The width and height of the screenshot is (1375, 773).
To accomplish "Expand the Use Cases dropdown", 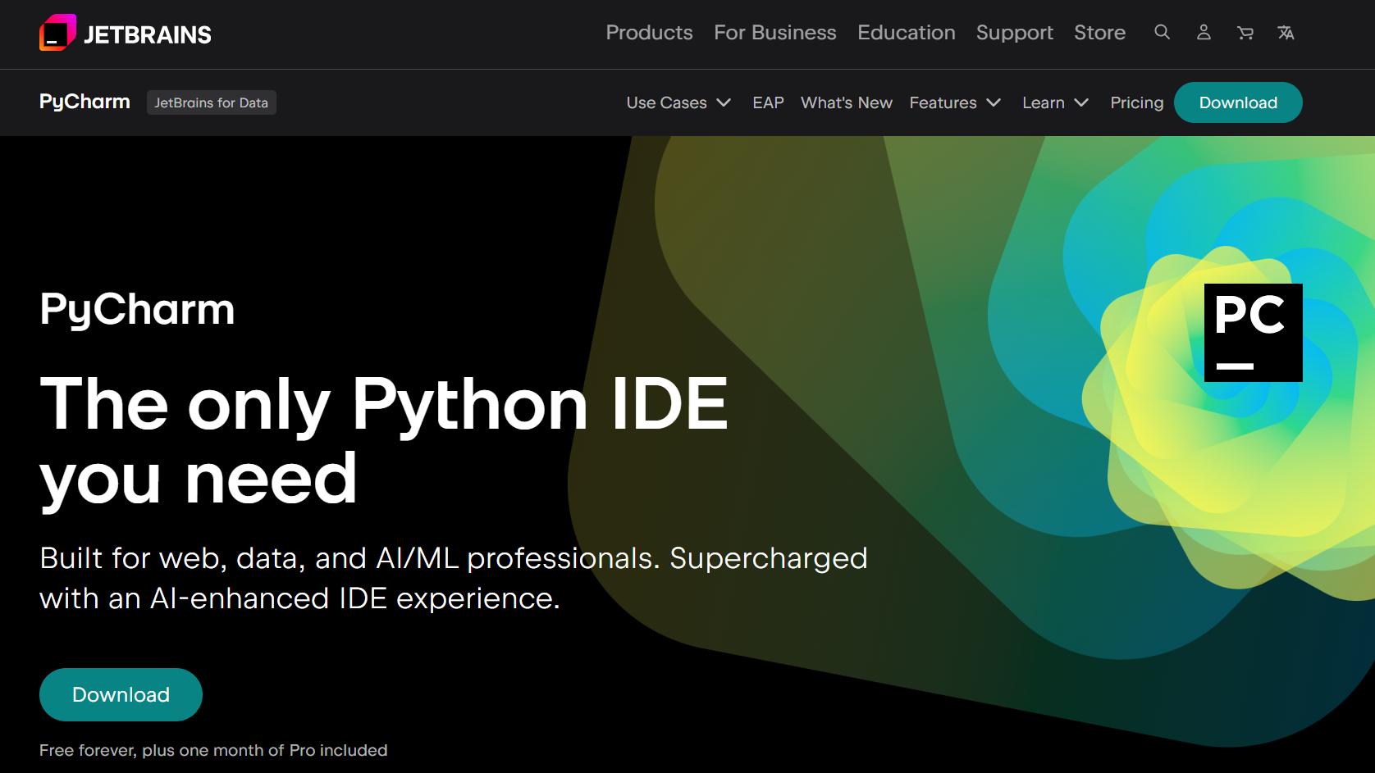I will [678, 102].
